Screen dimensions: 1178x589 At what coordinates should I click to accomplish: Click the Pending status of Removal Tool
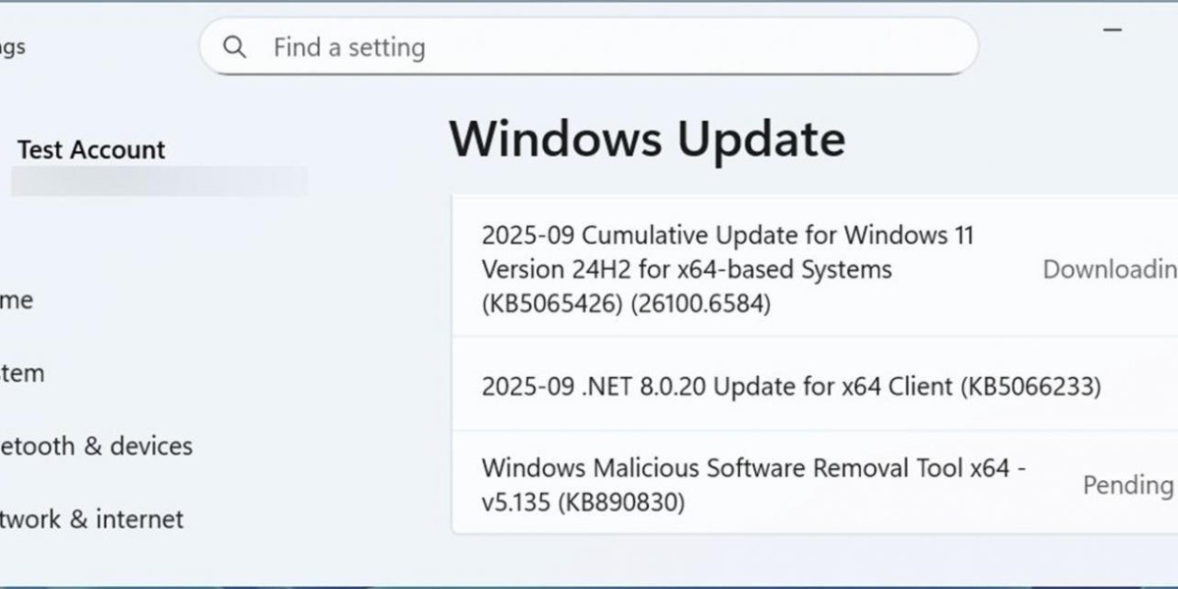point(1127,485)
